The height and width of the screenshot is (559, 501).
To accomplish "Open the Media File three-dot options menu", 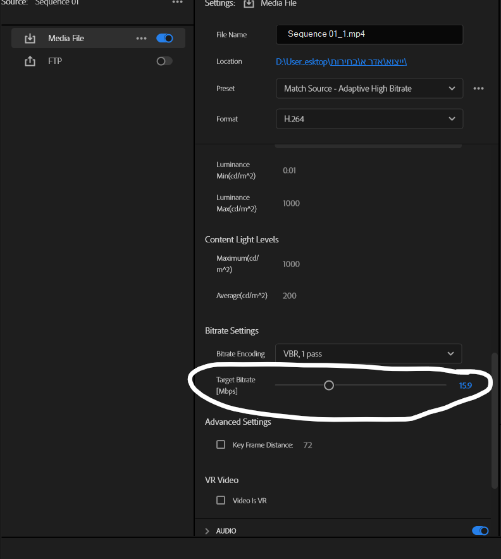I will [141, 39].
